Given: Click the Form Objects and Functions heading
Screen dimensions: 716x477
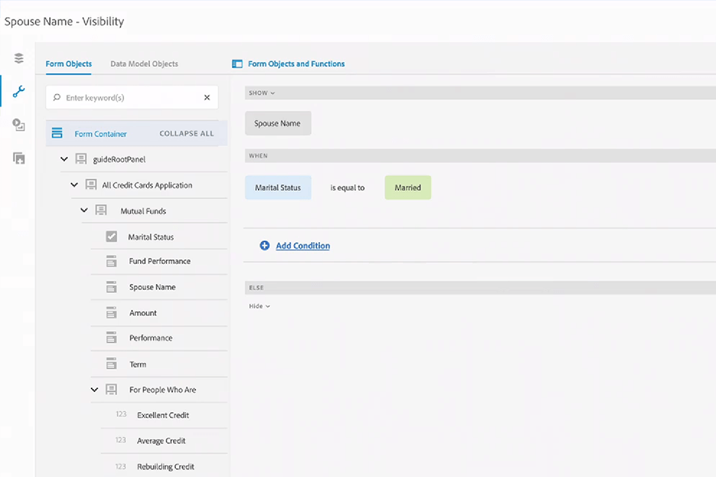Looking at the screenshot, I should pyautogui.click(x=296, y=64).
